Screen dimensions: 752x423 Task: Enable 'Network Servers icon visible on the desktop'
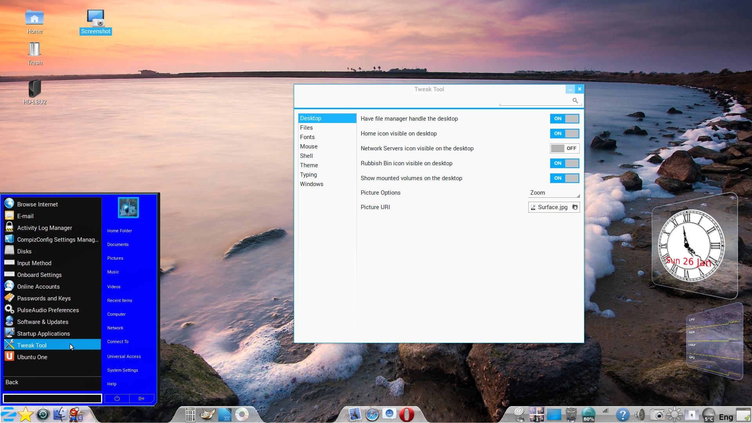pos(564,148)
